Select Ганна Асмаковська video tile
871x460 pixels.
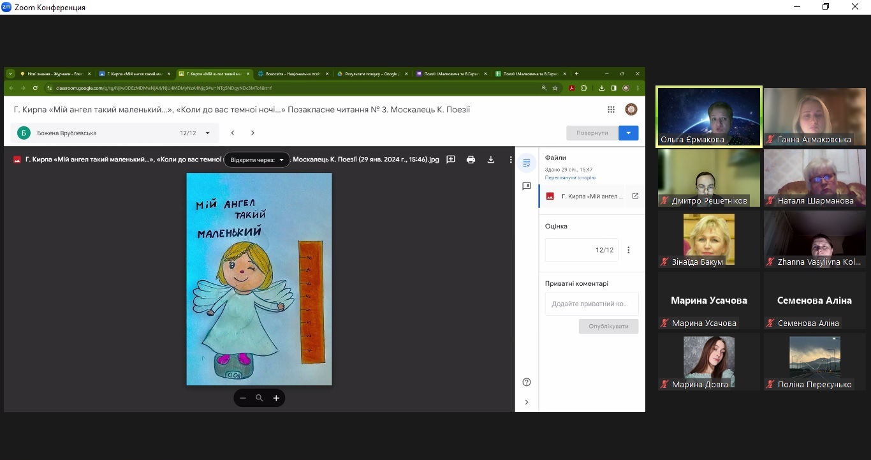click(x=815, y=117)
